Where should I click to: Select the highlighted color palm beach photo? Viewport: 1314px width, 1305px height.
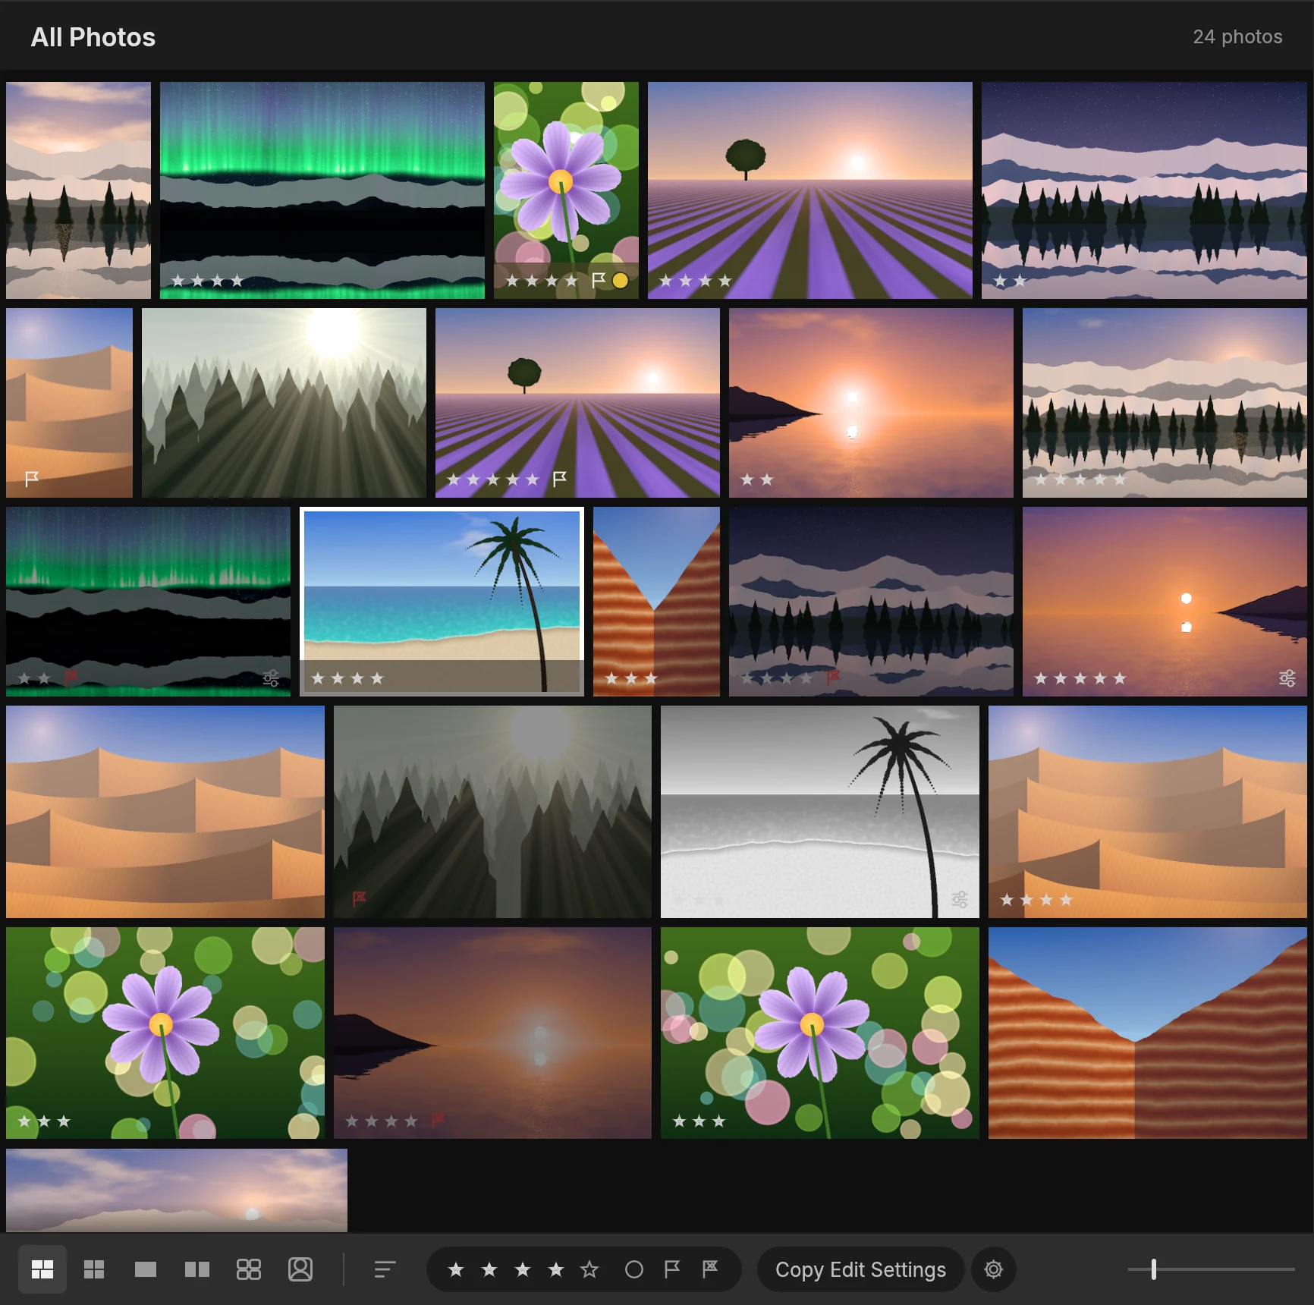[x=442, y=601]
